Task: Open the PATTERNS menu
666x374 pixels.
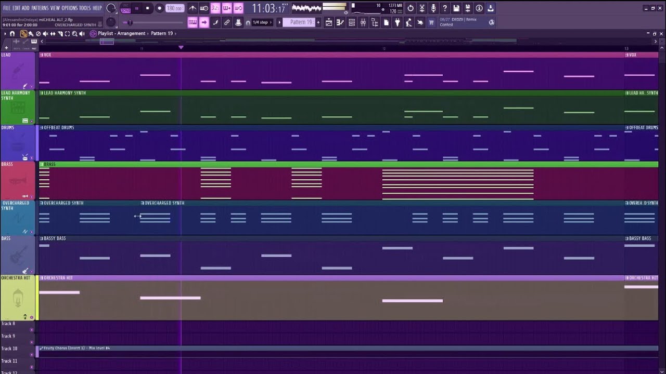Action: tap(40, 8)
